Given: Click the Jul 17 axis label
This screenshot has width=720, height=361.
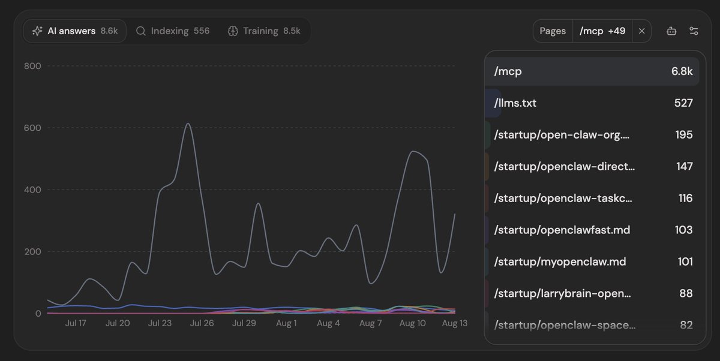Looking at the screenshot, I should [x=75, y=323].
